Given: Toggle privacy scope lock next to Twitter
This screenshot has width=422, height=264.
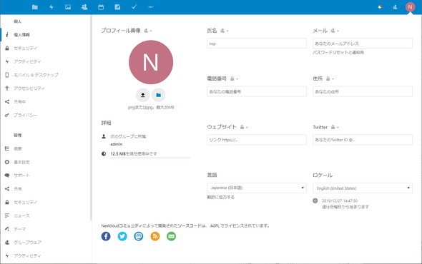Looking at the screenshot, I should (x=335, y=127).
